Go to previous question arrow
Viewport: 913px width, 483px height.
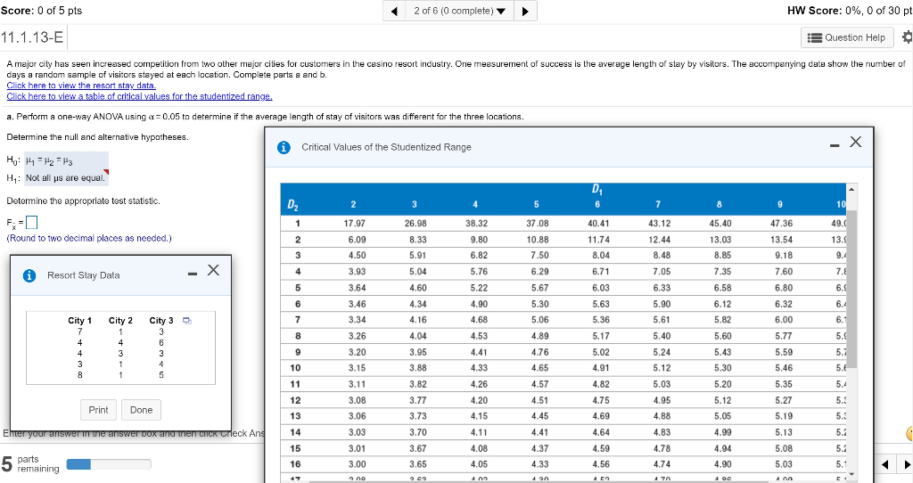395,11
